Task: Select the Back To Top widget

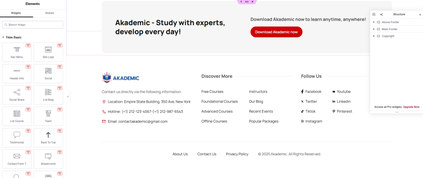Action: (48, 137)
